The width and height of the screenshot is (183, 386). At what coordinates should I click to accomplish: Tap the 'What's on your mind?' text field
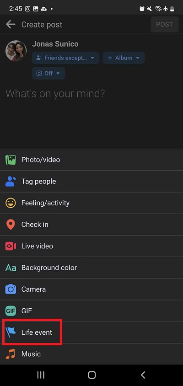[55, 94]
